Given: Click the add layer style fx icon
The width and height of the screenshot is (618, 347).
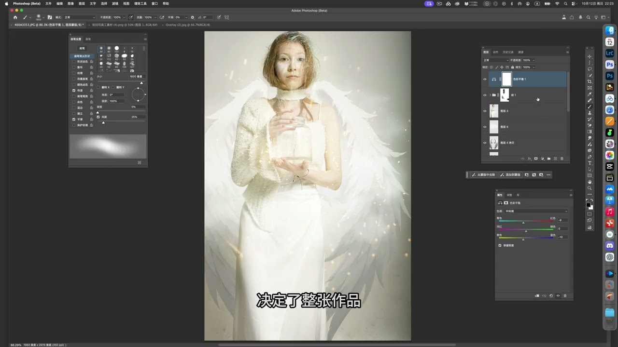Looking at the screenshot, I should [x=529, y=159].
